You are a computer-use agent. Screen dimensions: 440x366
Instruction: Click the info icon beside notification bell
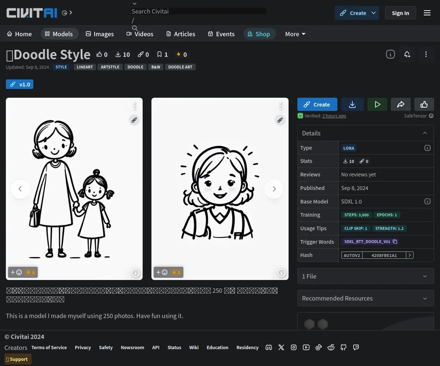390,54
